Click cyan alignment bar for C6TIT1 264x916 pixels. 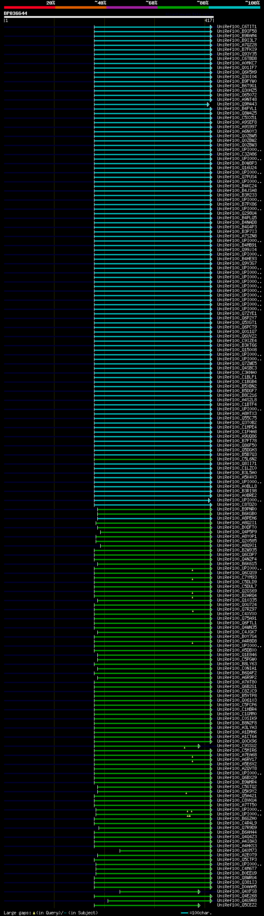153,27
